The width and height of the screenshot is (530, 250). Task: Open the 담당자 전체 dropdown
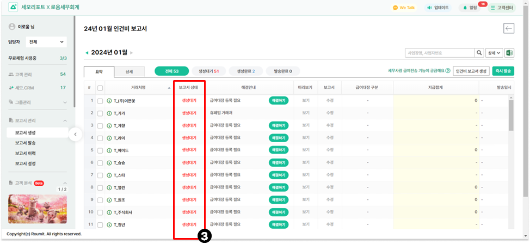click(x=46, y=42)
